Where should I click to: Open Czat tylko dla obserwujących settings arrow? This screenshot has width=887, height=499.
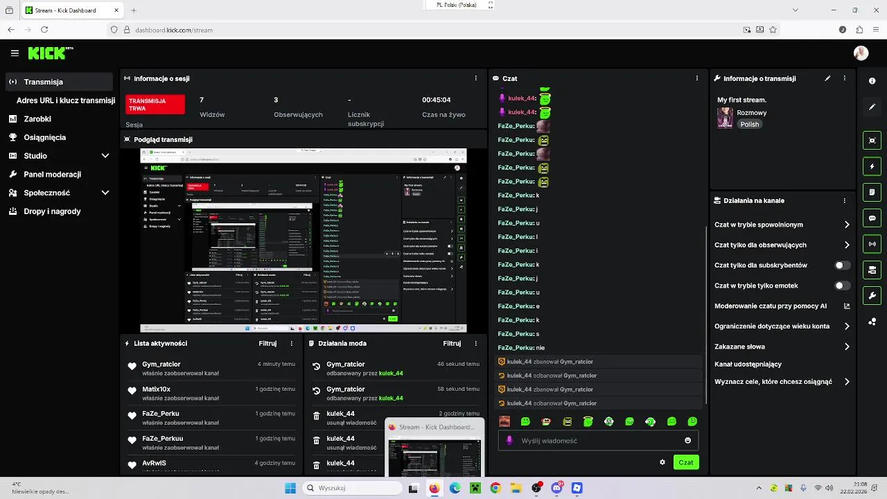[847, 245]
